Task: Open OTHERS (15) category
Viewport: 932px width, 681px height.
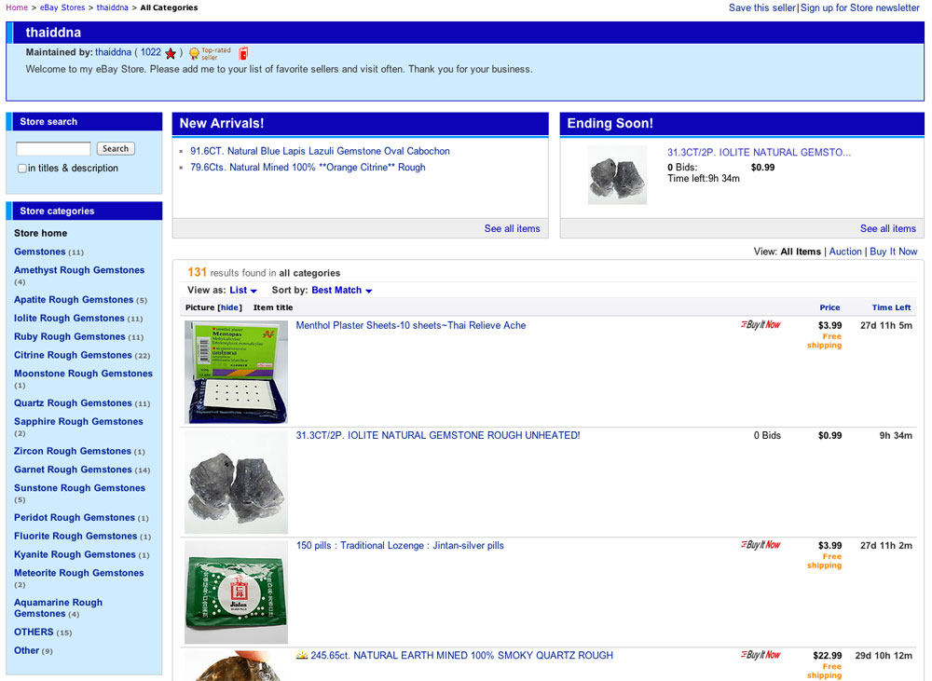Action: click(34, 632)
